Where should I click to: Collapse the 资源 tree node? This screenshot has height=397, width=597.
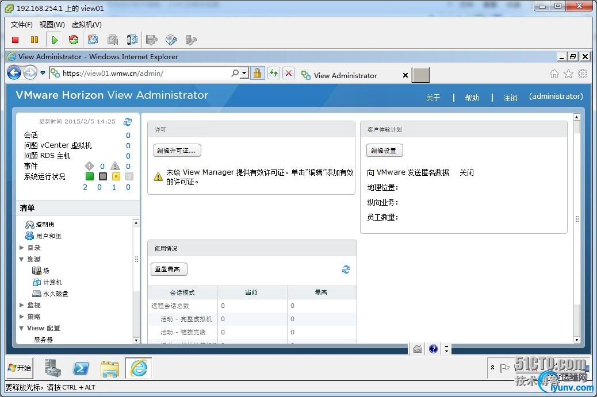click(x=22, y=259)
